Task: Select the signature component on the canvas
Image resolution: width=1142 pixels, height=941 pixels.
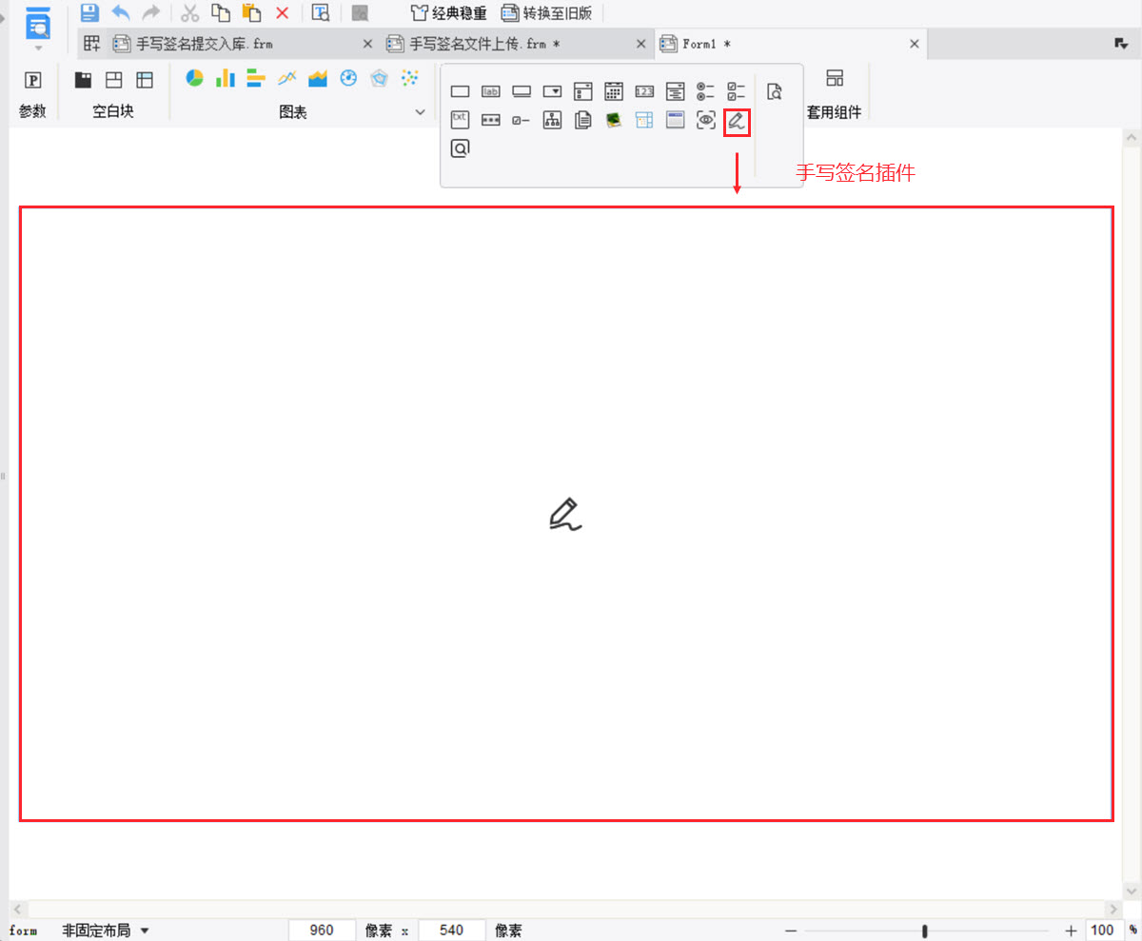Action: coord(566,514)
